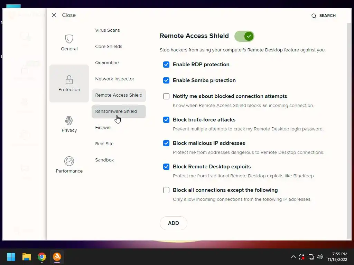Click 'Prevent multiple attempts to crack' text
Screen dimensions: 354x265
point(248,129)
